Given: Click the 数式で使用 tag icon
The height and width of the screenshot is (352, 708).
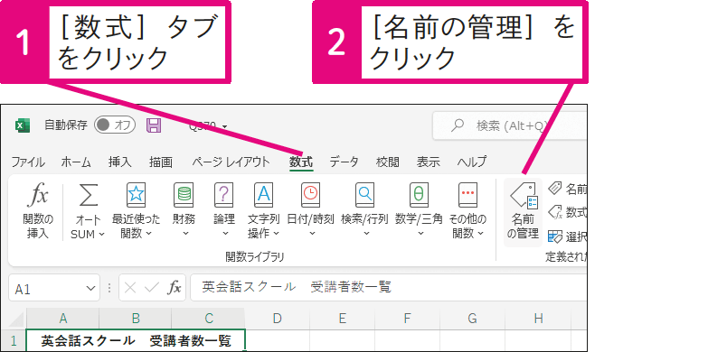Looking at the screenshot, I should point(555,212).
